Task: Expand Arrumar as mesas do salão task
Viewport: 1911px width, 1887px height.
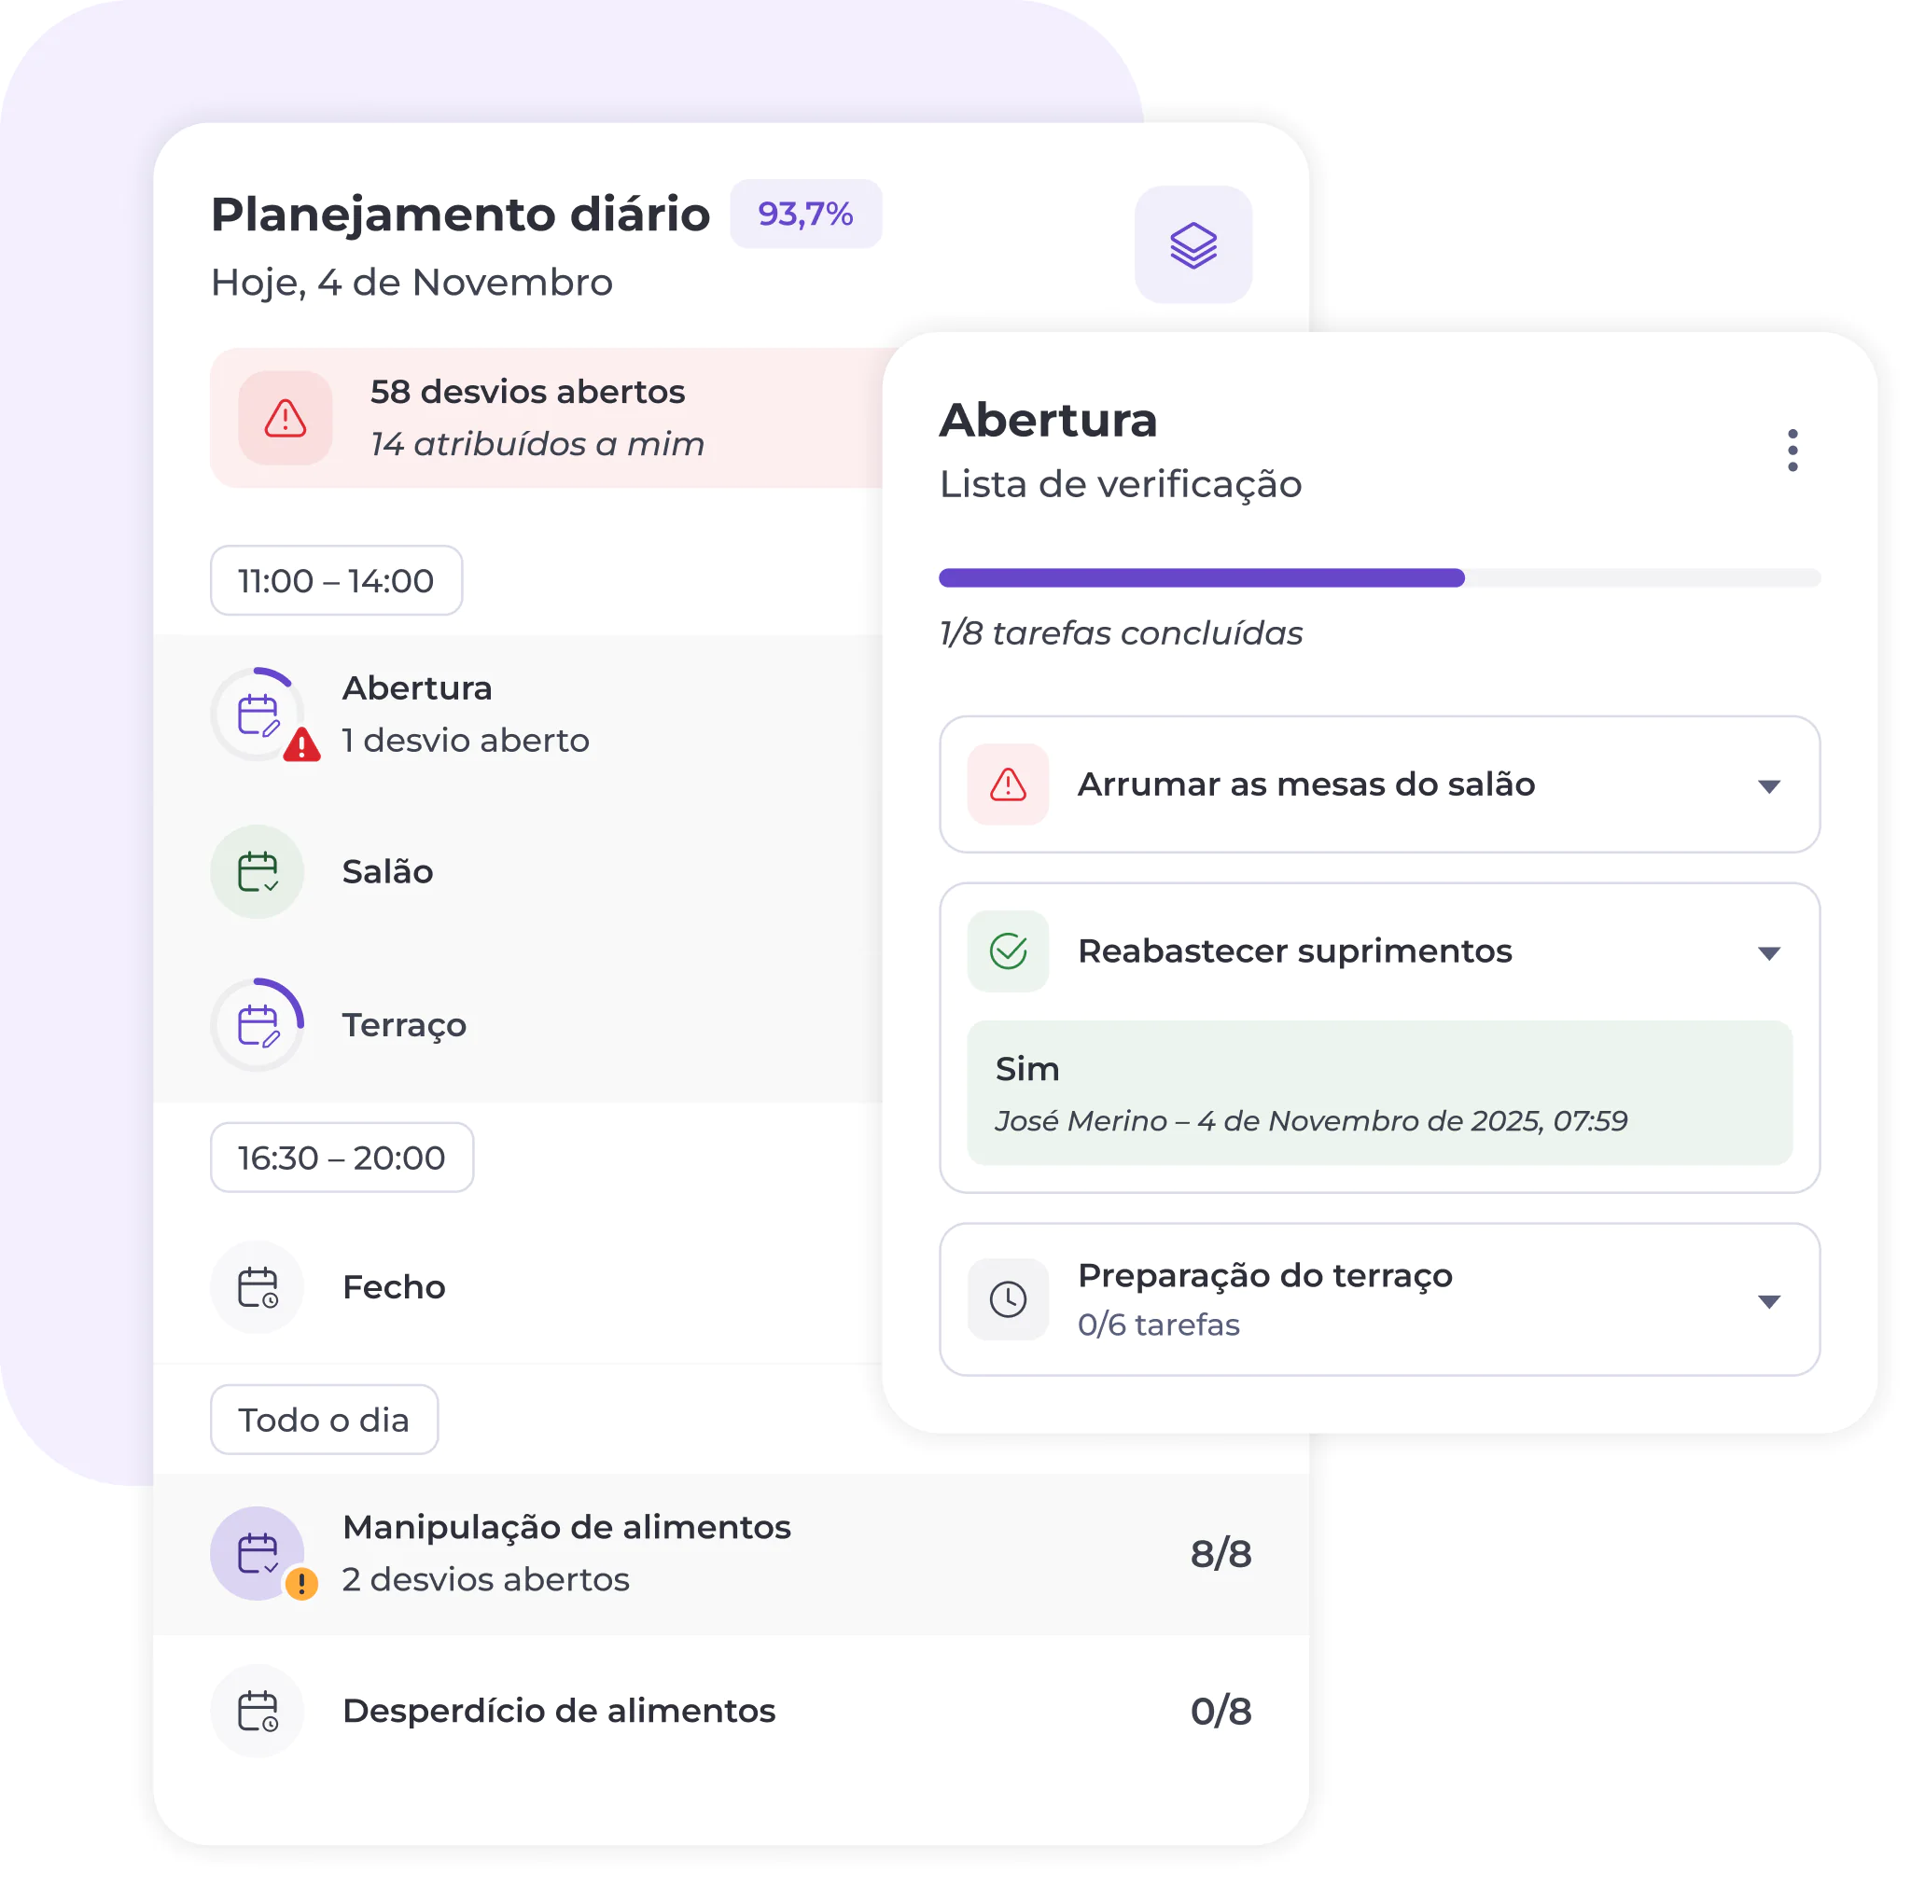Action: coord(1768,786)
